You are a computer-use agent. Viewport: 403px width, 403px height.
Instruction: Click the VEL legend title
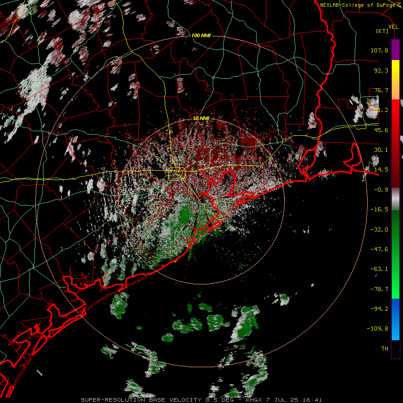[393, 27]
